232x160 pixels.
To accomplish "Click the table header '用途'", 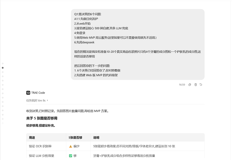I will coord(32,138).
